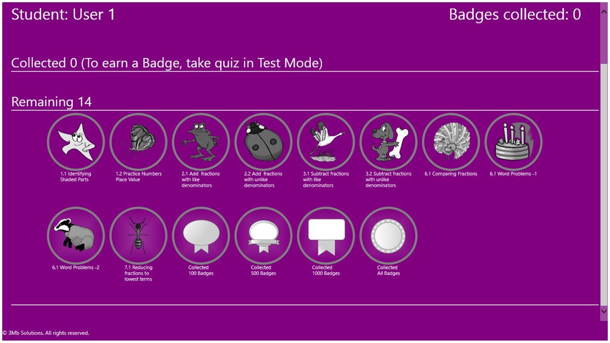Select the butterfly Practice Numbers Place Value badge

[138, 142]
